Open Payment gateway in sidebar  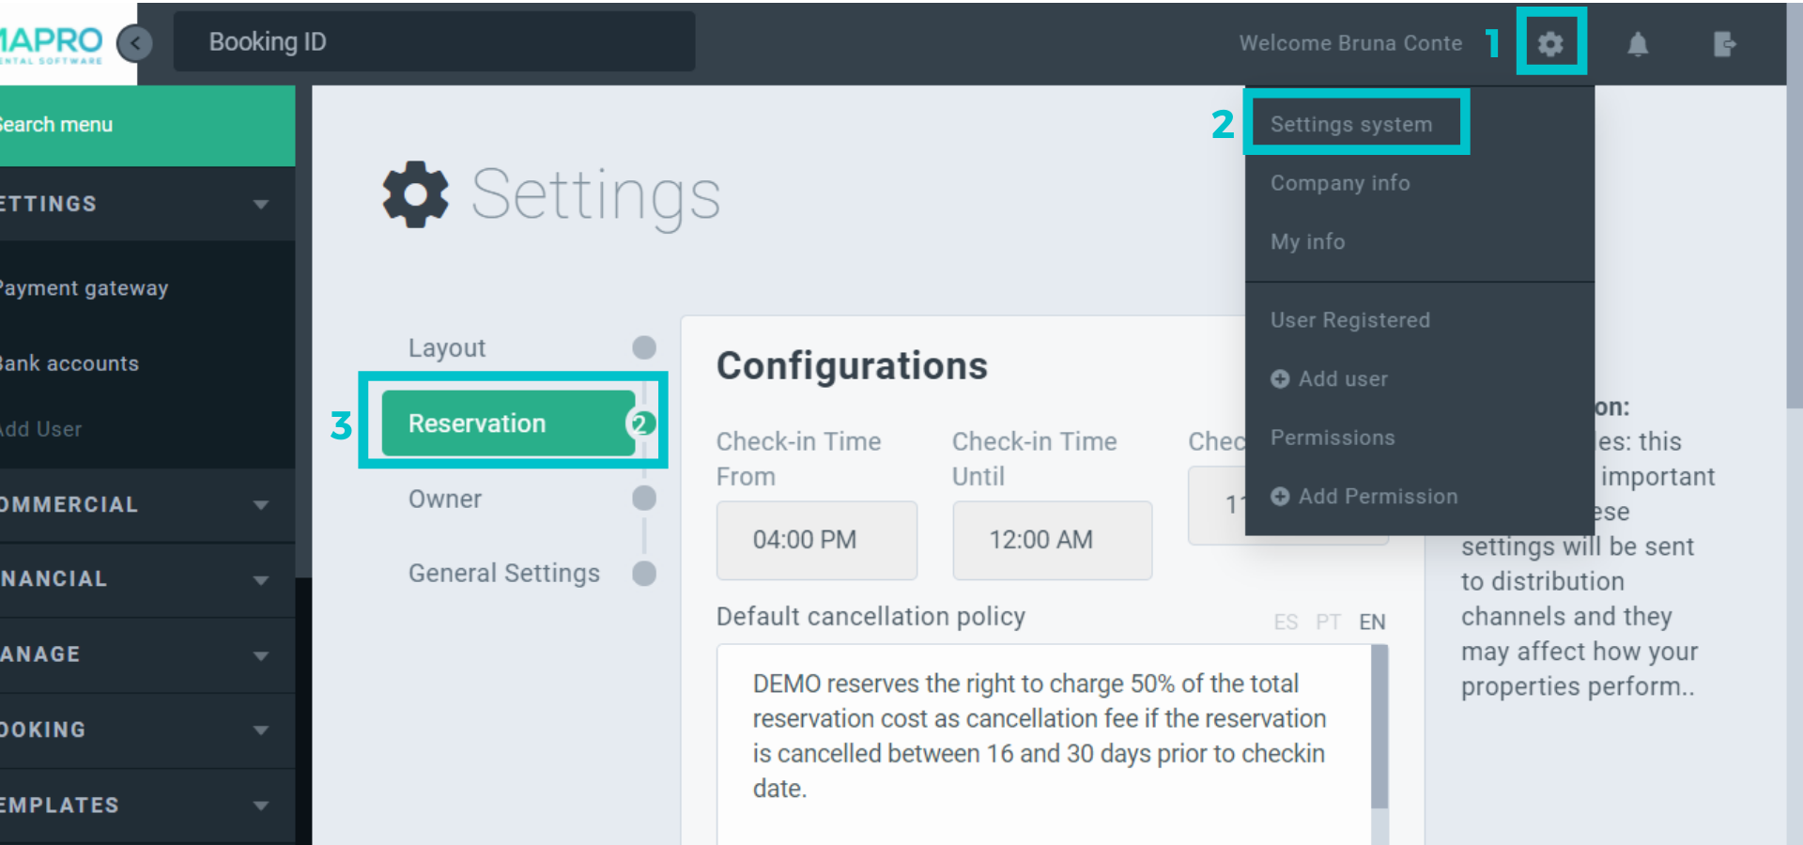(85, 288)
